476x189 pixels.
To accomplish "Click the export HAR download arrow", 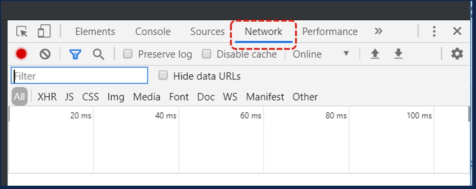I will point(398,54).
